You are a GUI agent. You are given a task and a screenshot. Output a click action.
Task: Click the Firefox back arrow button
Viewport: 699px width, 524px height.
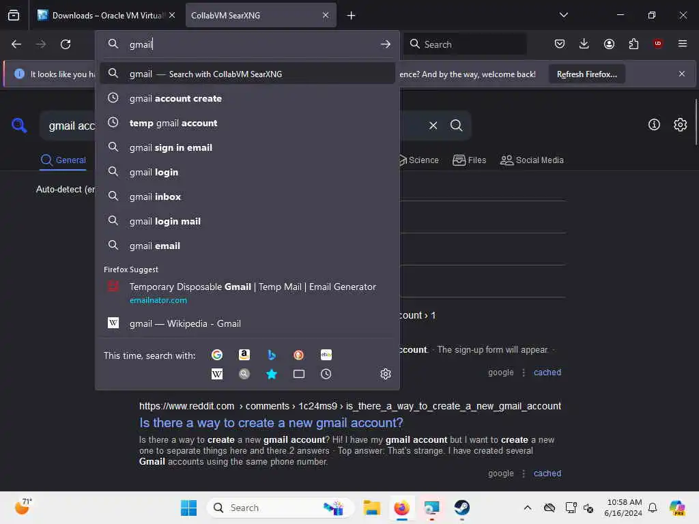pos(16,44)
